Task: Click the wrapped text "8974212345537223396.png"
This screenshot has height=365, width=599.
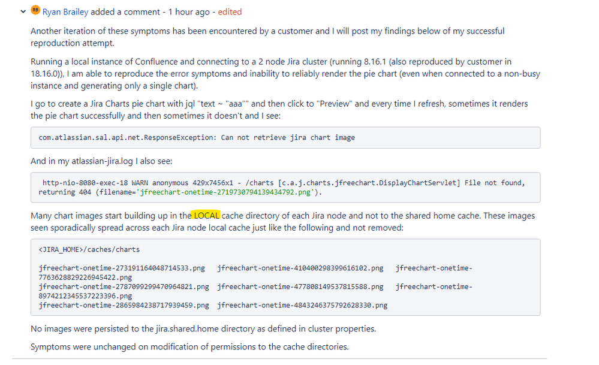Action: click(x=85, y=296)
